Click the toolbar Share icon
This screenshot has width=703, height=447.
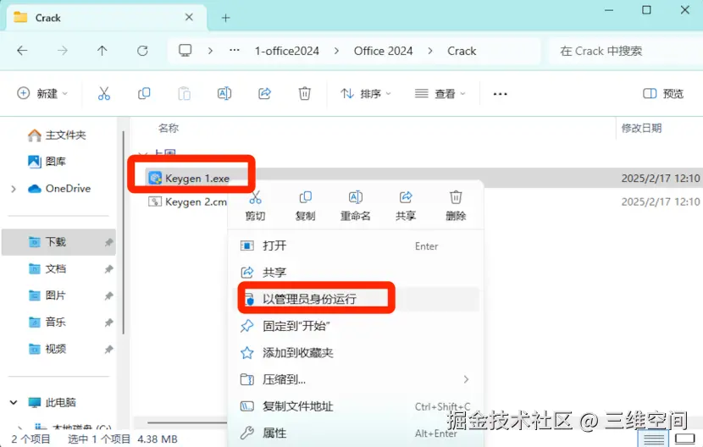point(264,93)
